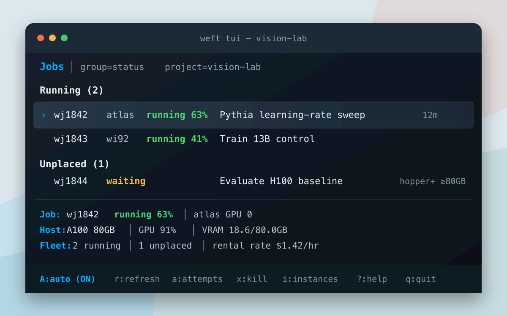The image size is (507, 316).
Task: Show help with the ?:help shortcut
Action: pos(372,279)
